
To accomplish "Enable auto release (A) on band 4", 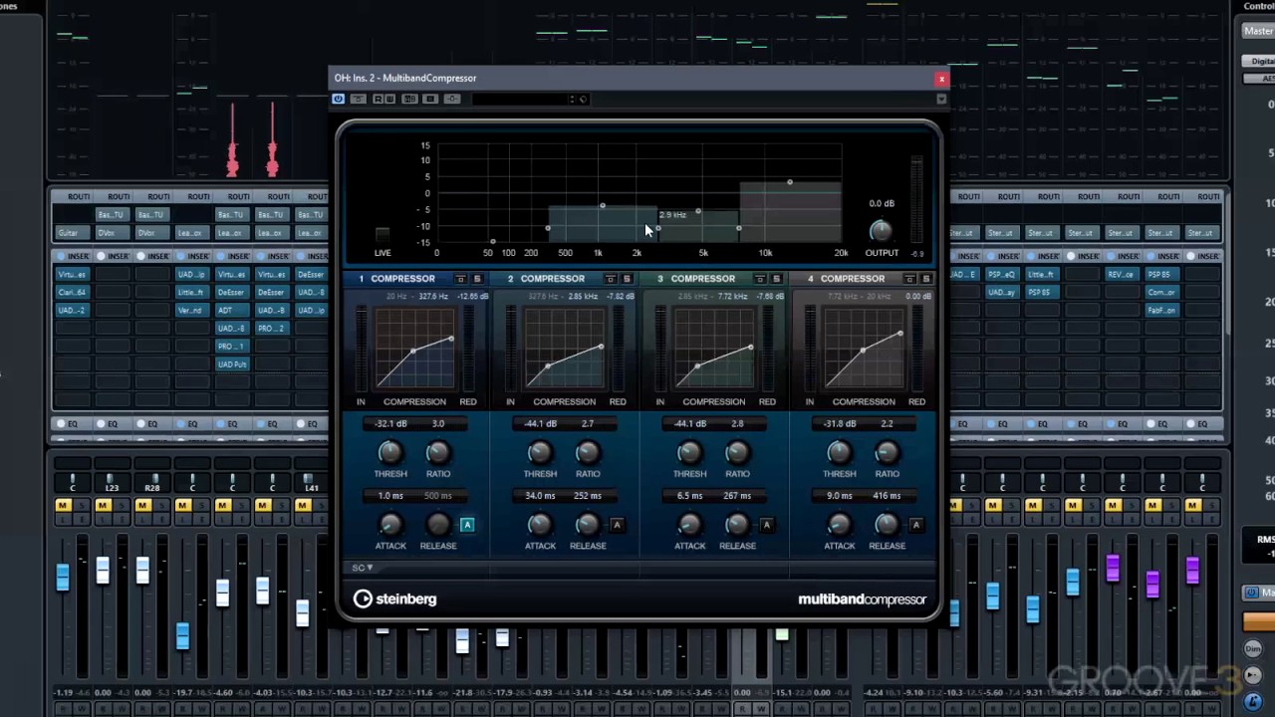I will pos(915,525).
